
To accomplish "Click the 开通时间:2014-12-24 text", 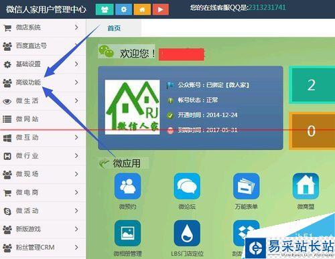I will click(x=208, y=115).
